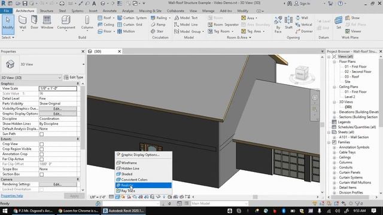Choose Hidden Line visual style
383x215 pixels.
click(144, 168)
